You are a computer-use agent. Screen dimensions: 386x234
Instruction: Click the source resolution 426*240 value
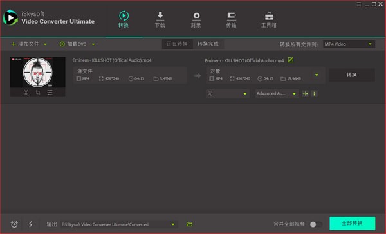[112, 78]
